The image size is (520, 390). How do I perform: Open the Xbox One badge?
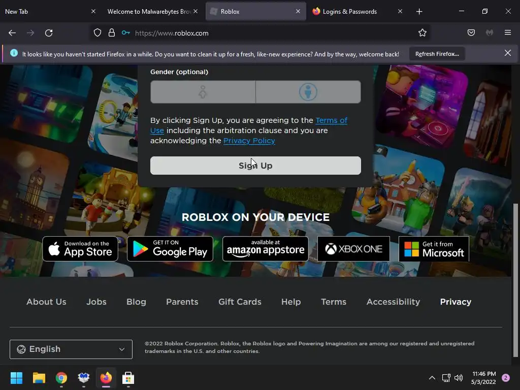[353, 249]
